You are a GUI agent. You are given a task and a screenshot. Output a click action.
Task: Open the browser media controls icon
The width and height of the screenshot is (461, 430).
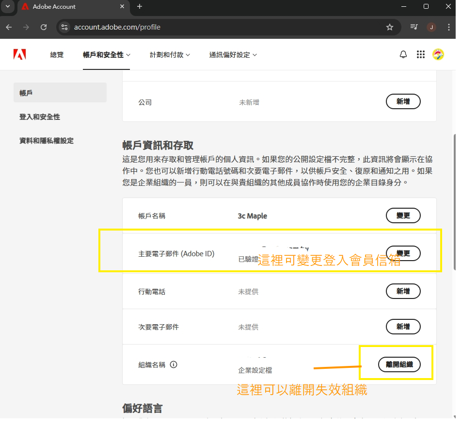[x=414, y=27]
